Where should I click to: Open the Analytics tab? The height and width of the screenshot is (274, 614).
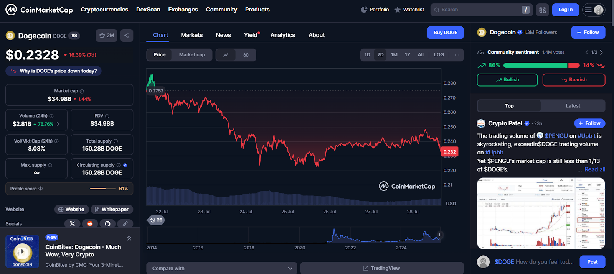point(282,35)
